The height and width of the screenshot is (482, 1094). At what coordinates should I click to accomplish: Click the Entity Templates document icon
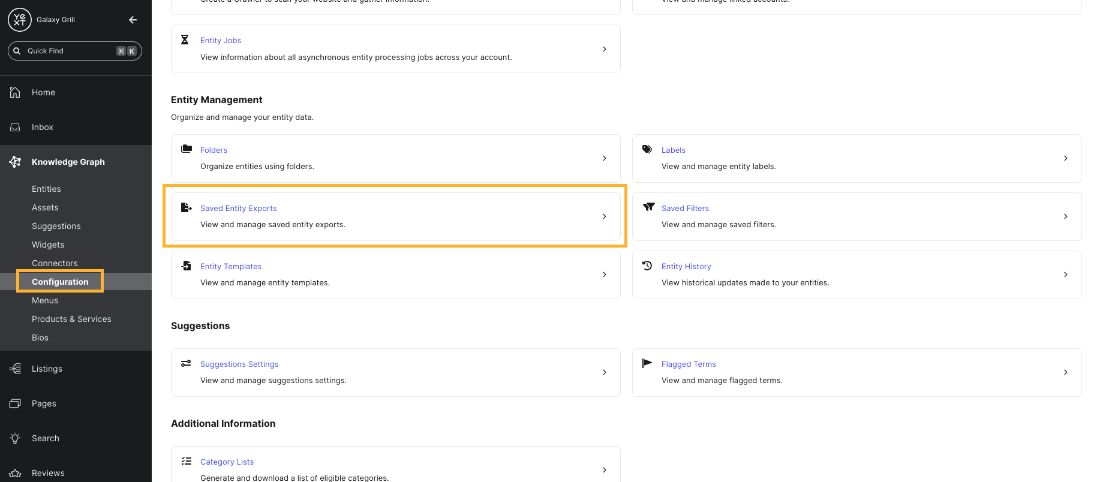tap(187, 266)
